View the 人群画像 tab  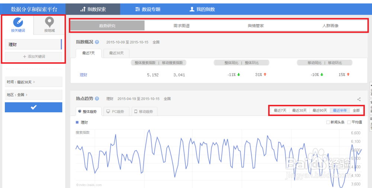tap(330, 26)
